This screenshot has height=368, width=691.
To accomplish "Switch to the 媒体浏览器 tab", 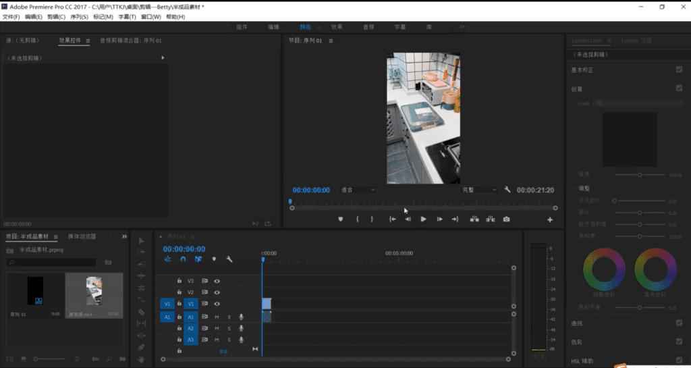I will (82, 236).
